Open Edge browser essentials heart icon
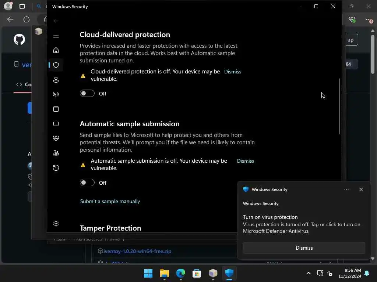 tap(352, 19)
